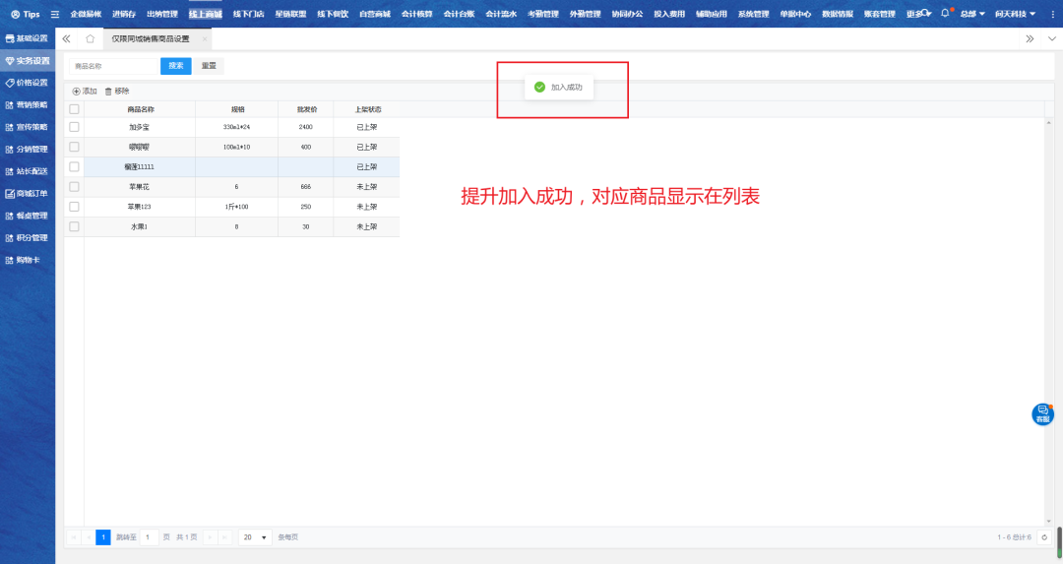Click the home icon in tab bar

(91, 38)
